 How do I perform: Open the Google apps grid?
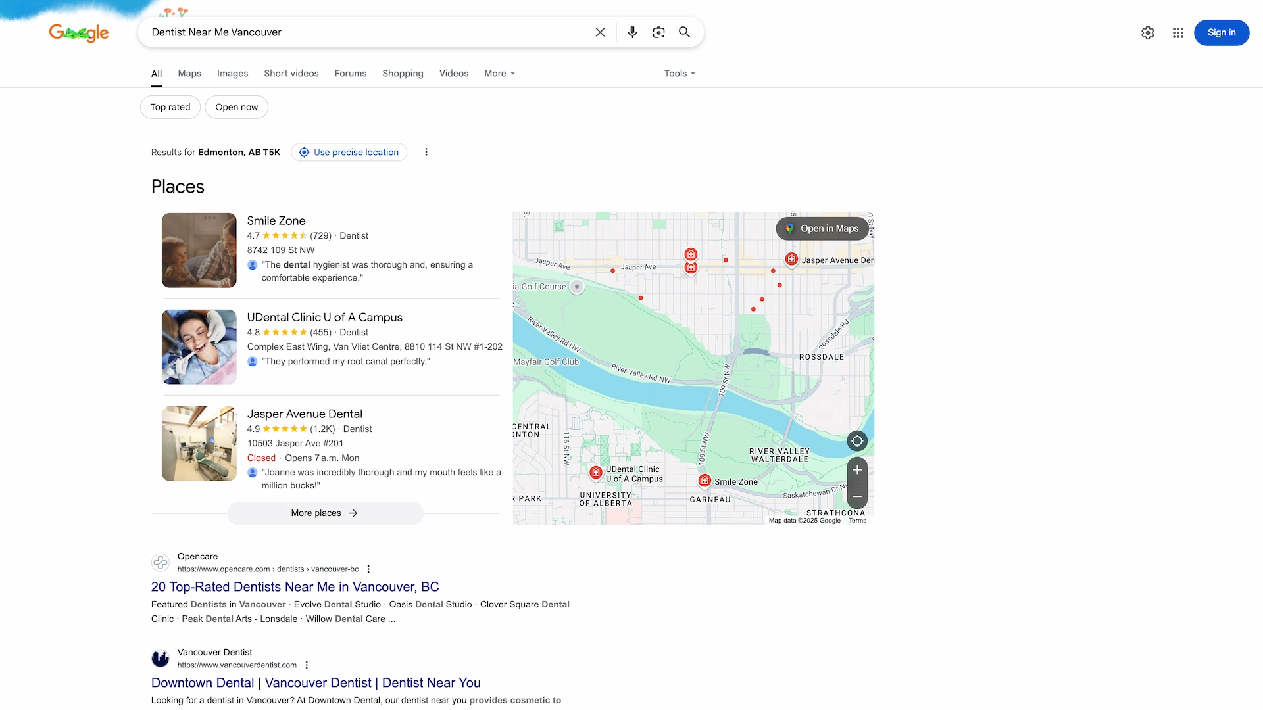click(x=1178, y=33)
